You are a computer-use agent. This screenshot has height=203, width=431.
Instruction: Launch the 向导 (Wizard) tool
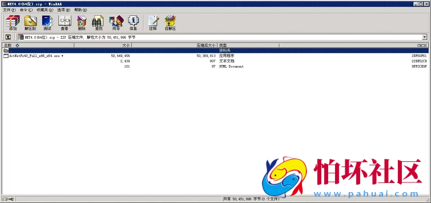(x=116, y=23)
